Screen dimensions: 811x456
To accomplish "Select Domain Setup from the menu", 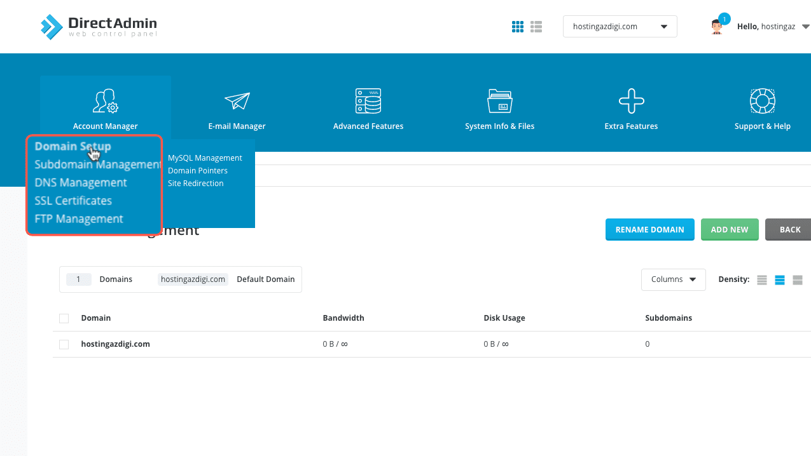I will 73,147.
